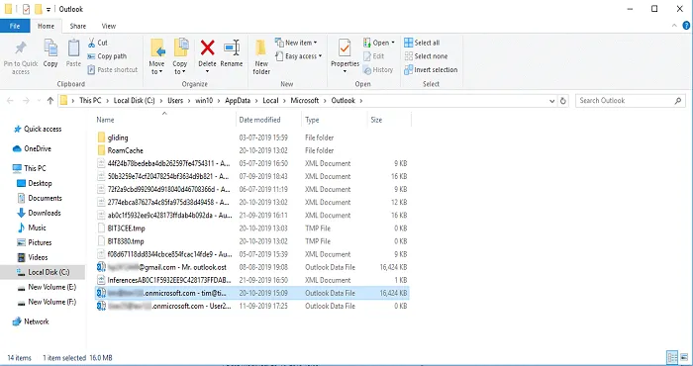Image resolution: width=693 pixels, height=366 pixels.
Task: Click the Up one level arrow
Action: click(x=49, y=101)
